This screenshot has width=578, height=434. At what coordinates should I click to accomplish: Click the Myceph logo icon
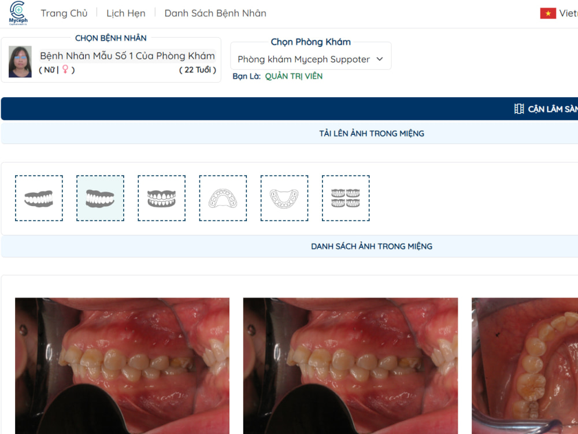click(18, 13)
